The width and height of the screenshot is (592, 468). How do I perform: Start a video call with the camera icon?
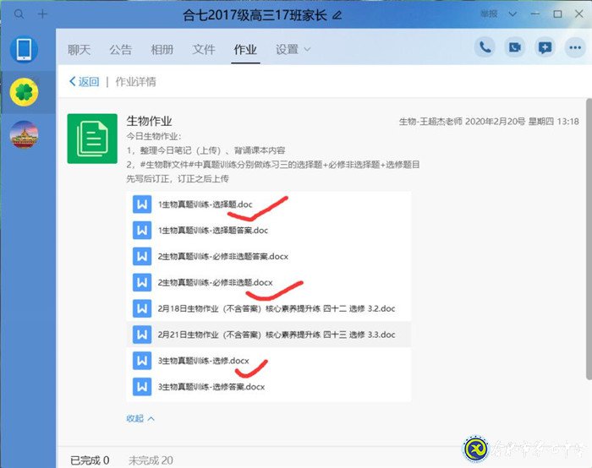[x=514, y=47]
